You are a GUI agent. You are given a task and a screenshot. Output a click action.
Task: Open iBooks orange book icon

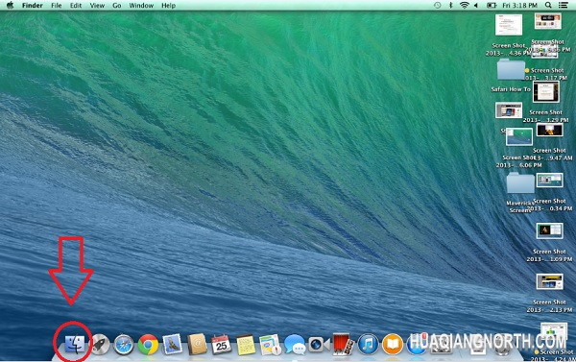click(x=393, y=345)
